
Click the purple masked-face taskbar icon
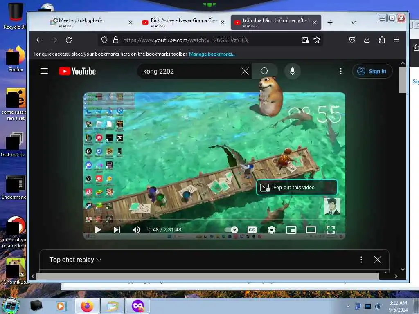[x=138, y=306]
